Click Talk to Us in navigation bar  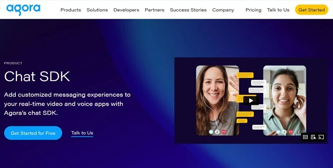pos(278,10)
